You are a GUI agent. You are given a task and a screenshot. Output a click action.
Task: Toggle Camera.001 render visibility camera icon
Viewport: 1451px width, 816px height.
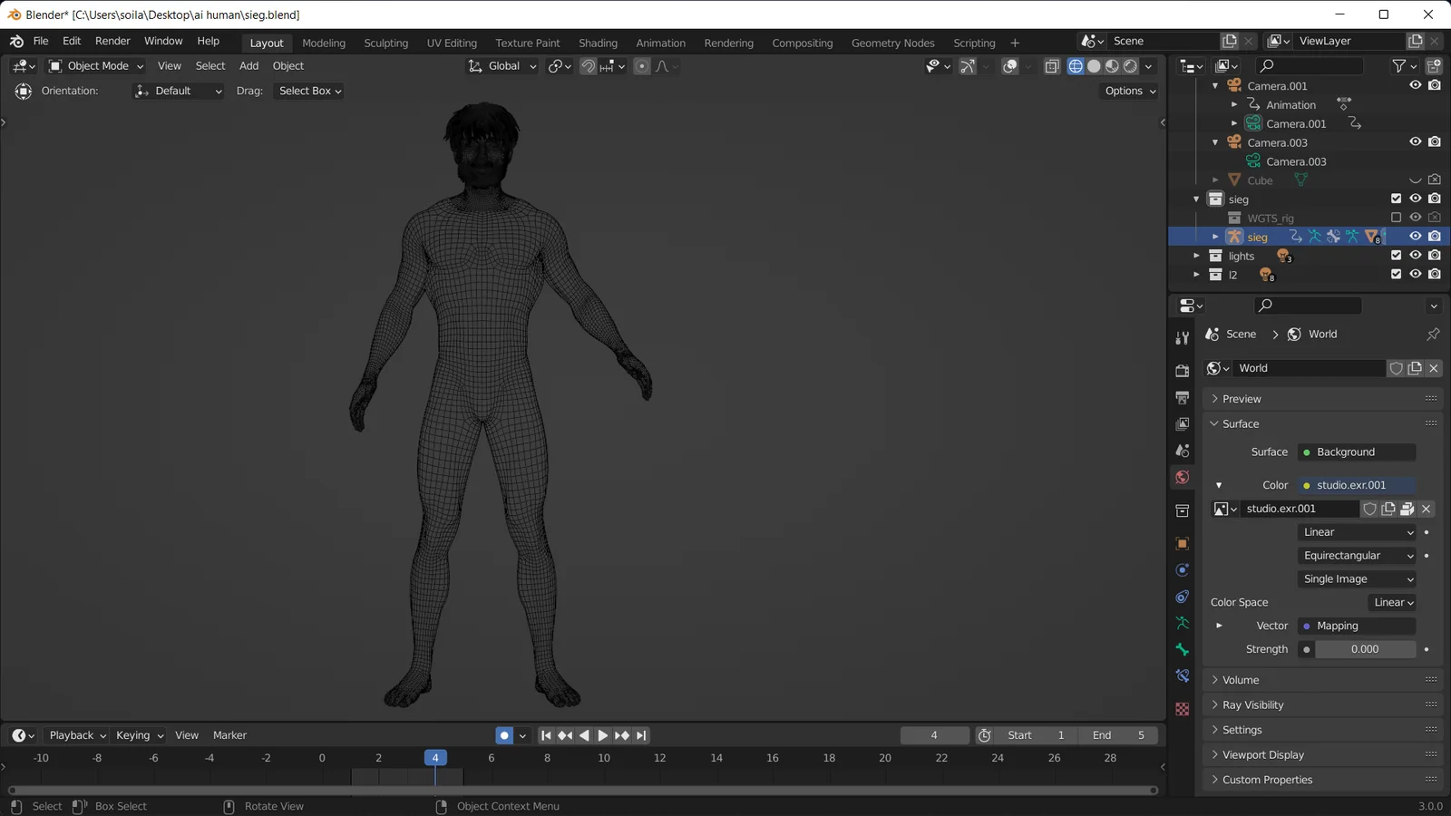(1435, 84)
